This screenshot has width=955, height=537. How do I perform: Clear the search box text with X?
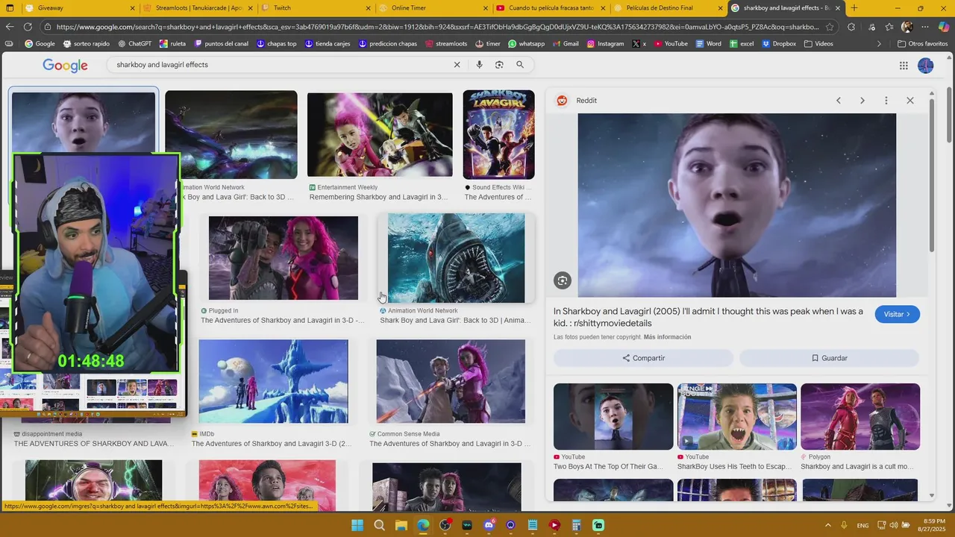(457, 65)
